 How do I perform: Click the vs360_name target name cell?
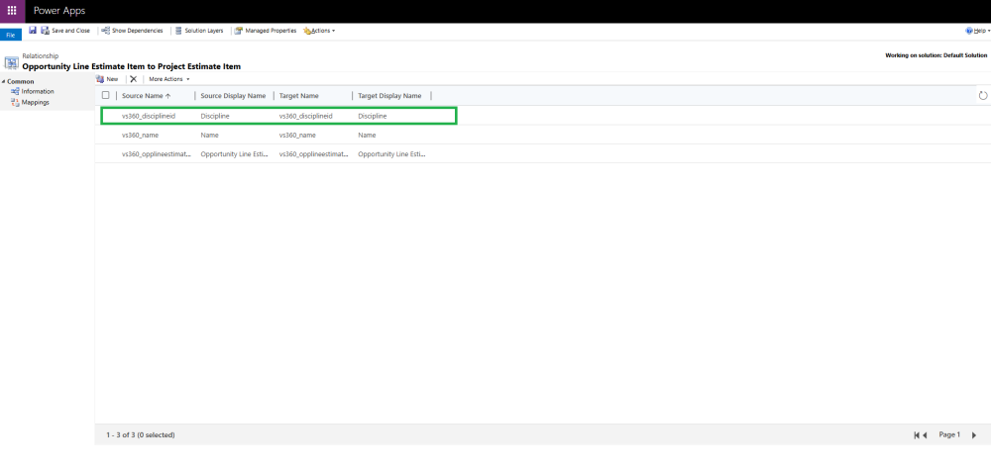click(297, 136)
